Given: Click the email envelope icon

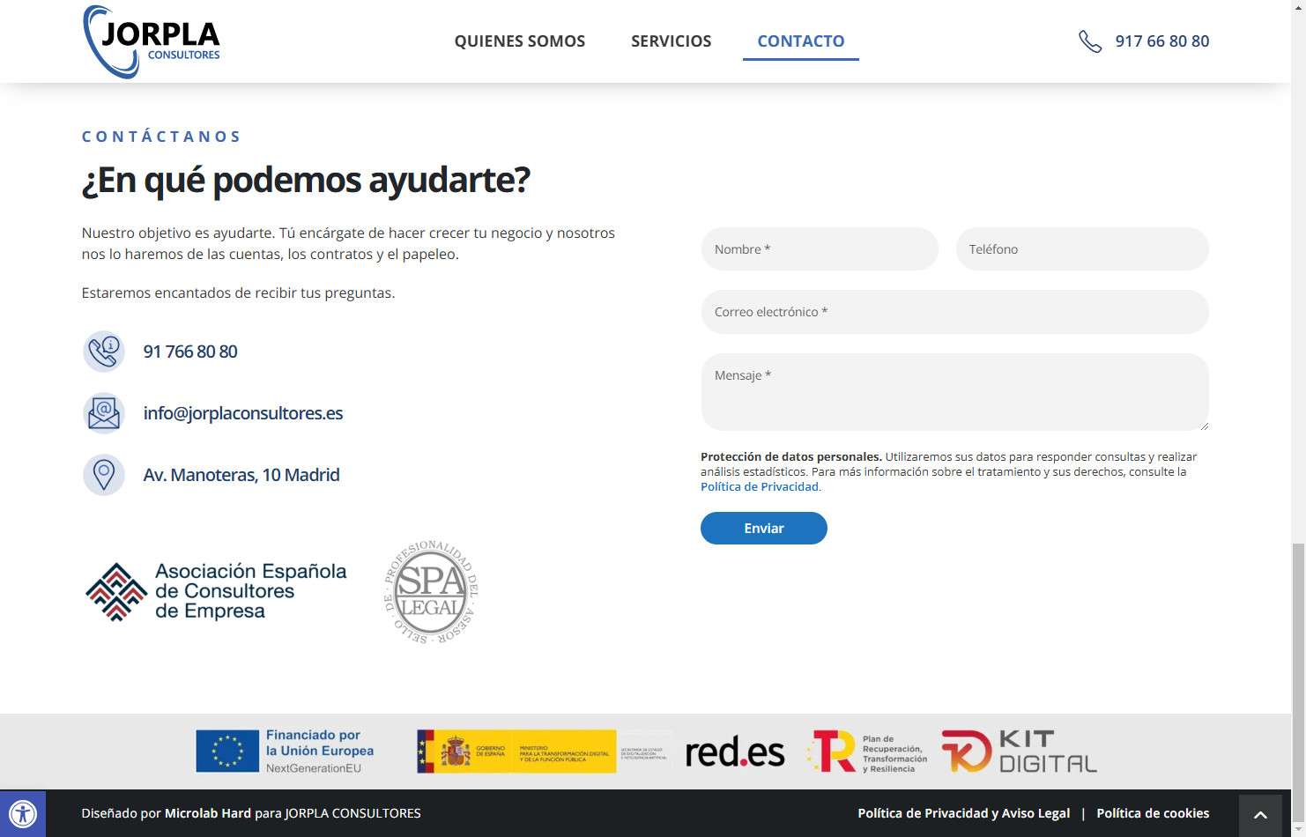Looking at the screenshot, I should point(104,413).
